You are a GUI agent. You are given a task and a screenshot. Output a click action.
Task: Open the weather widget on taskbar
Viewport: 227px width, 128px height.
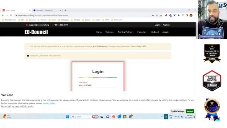(x=7, y=117)
